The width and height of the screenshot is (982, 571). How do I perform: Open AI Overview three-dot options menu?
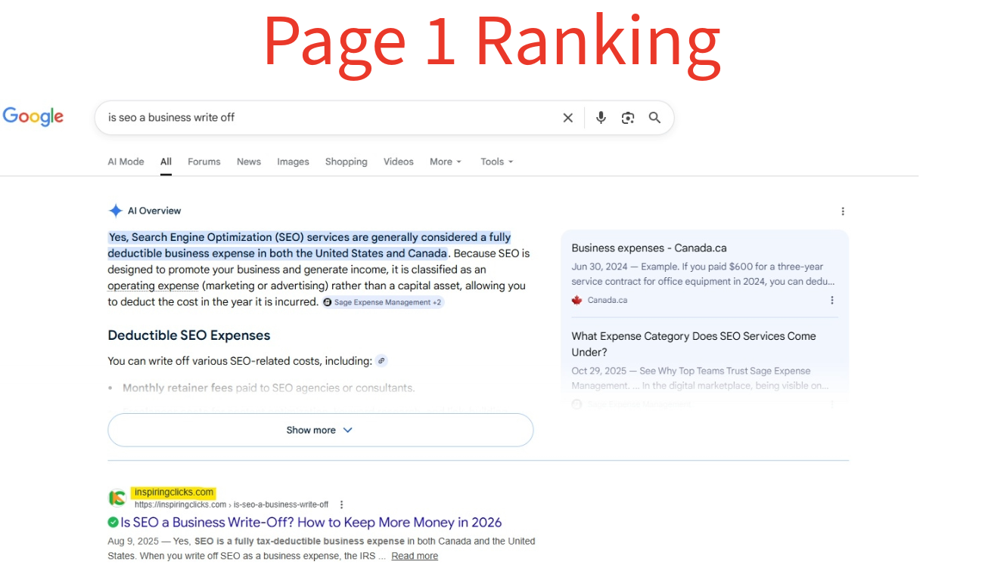pos(843,211)
